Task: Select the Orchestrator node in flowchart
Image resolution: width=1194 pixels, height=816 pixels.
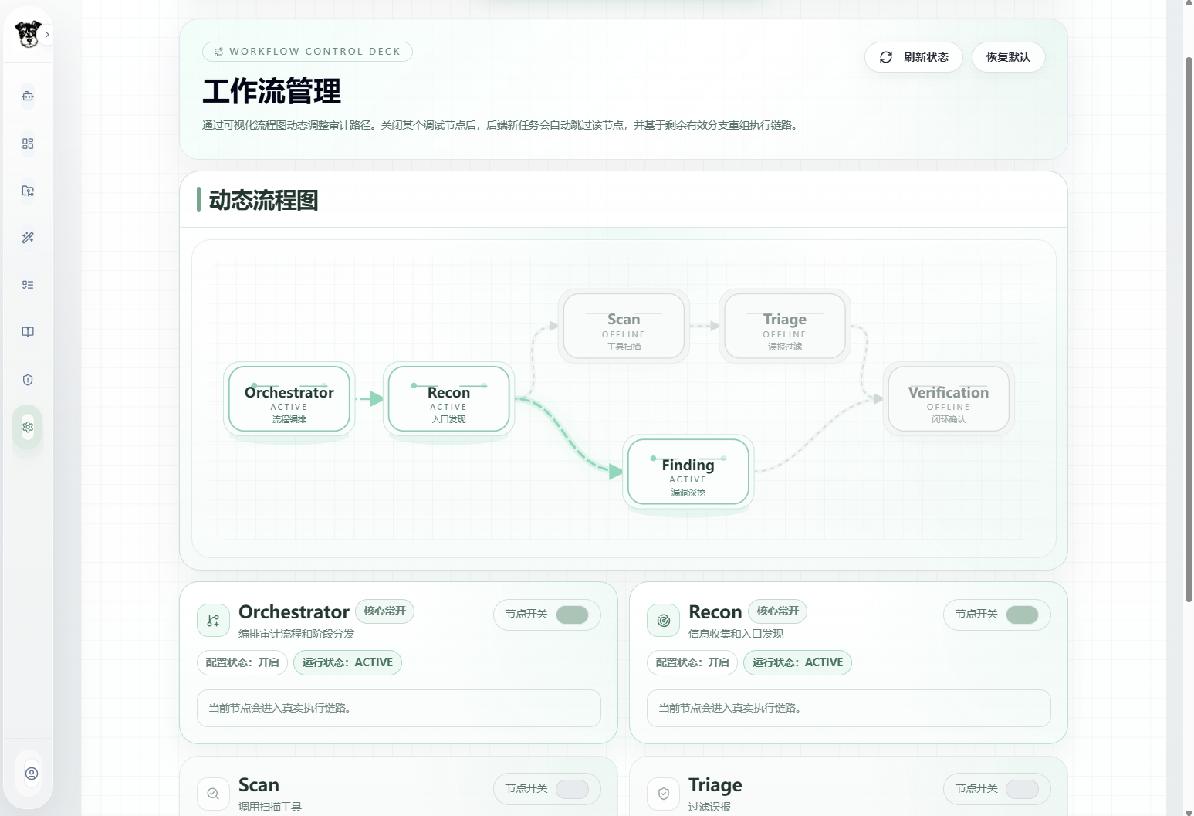Action: (289, 399)
